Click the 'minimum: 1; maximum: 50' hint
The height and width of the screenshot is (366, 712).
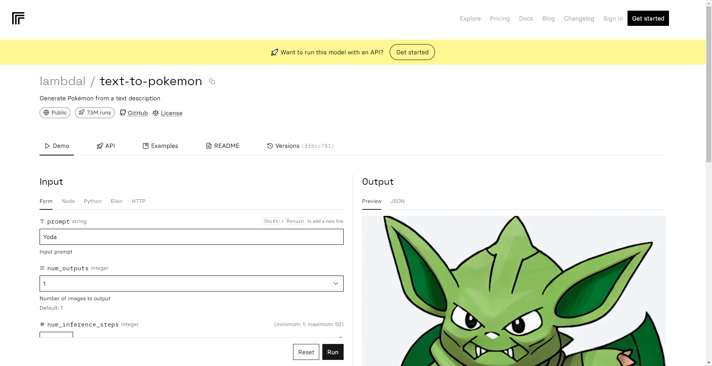[309, 325]
